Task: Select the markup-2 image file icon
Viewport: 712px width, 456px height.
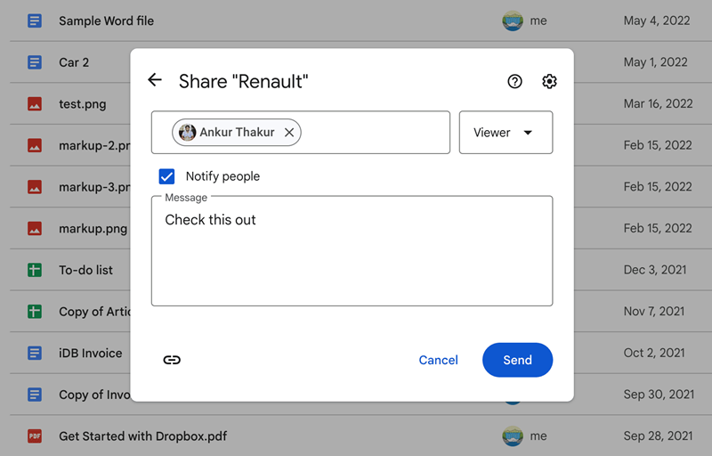Action: coord(35,145)
